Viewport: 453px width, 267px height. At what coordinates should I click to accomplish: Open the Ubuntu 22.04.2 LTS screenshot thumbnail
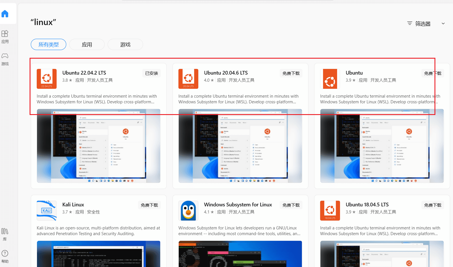coord(98,146)
